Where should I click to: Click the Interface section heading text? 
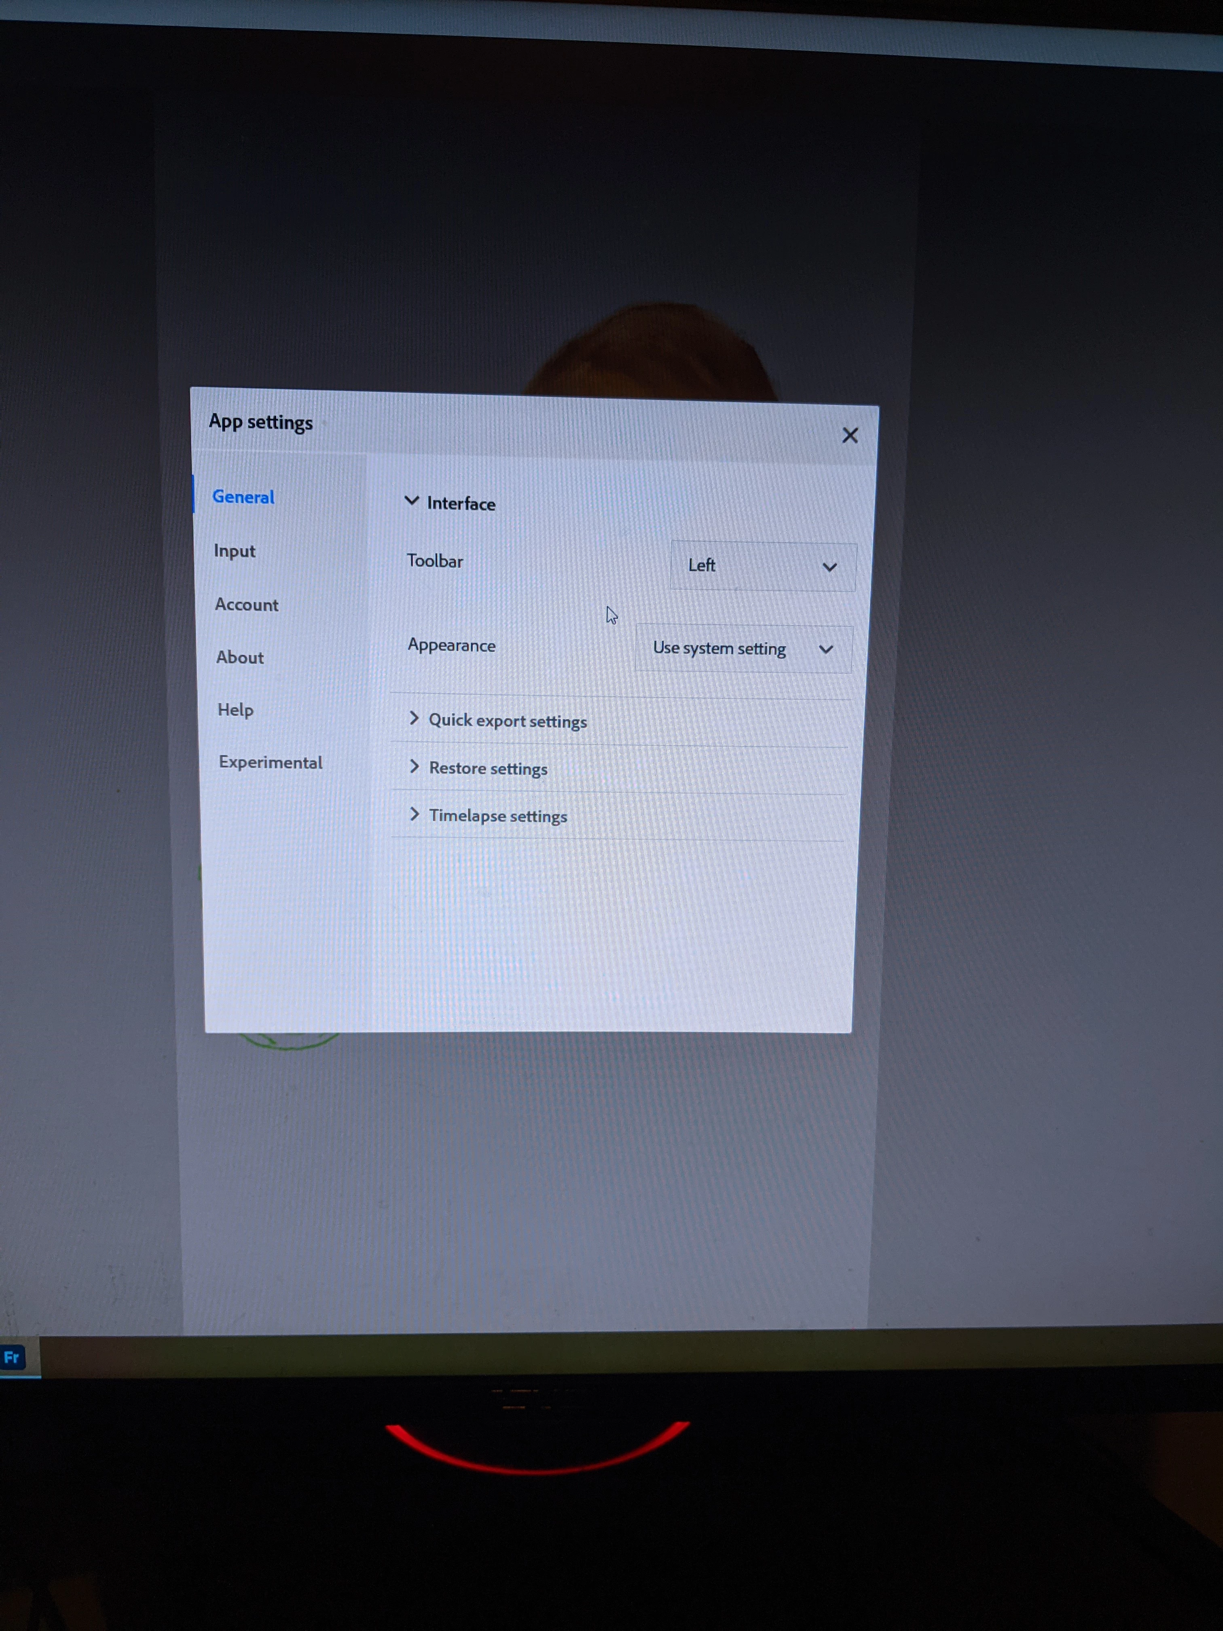click(x=461, y=504)
